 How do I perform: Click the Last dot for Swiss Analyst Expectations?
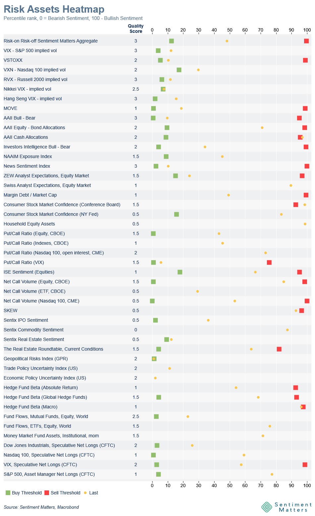point(291,186)
